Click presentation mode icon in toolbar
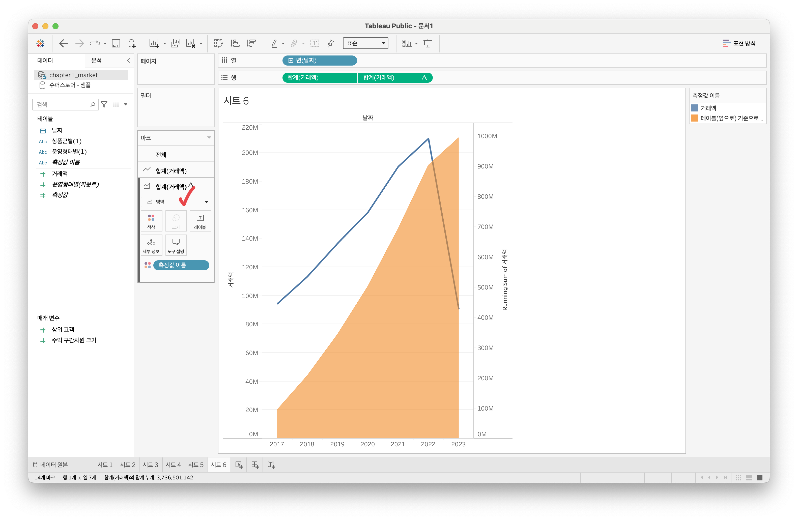Image resolution: width=798 pixels, height=520 pixels. point(427,43)
